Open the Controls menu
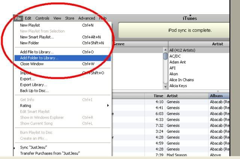Screen dimensions: 240x159 pyautogui.click(x=42, y=18)
